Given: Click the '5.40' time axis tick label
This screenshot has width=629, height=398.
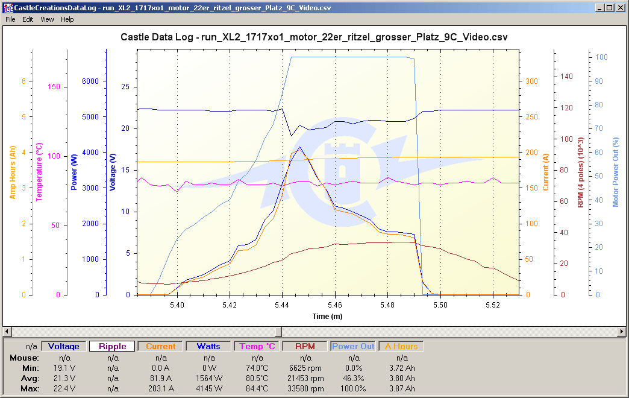Looking at the screenshot, I should click(177, 305).
